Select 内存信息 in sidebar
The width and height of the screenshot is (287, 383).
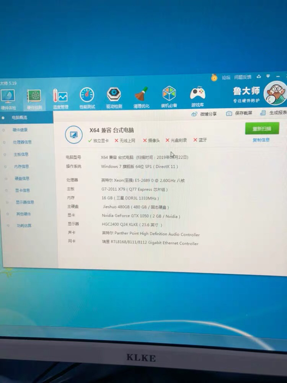point(21,166)
